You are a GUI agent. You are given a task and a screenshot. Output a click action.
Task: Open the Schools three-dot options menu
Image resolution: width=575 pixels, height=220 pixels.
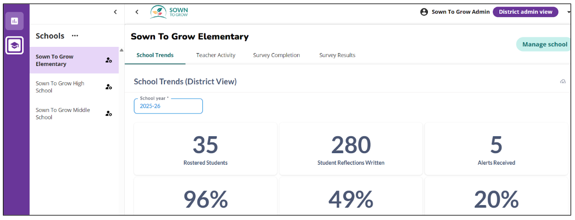(x=75, y=36)
